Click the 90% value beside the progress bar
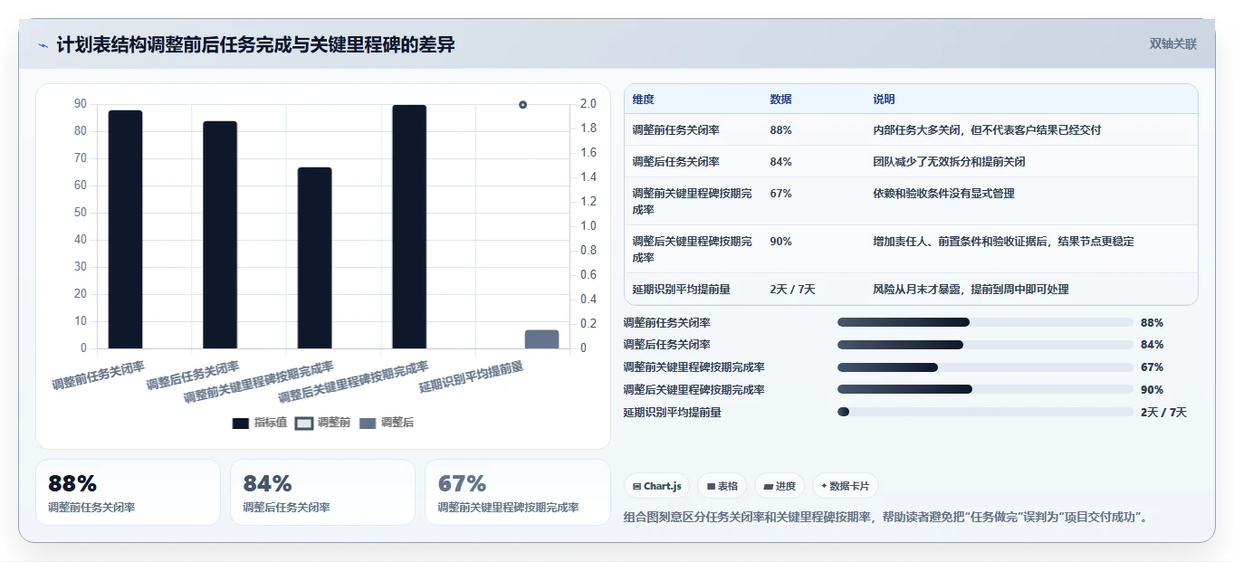Screen dimensions: 1234x562 (x=1152, y=390)
